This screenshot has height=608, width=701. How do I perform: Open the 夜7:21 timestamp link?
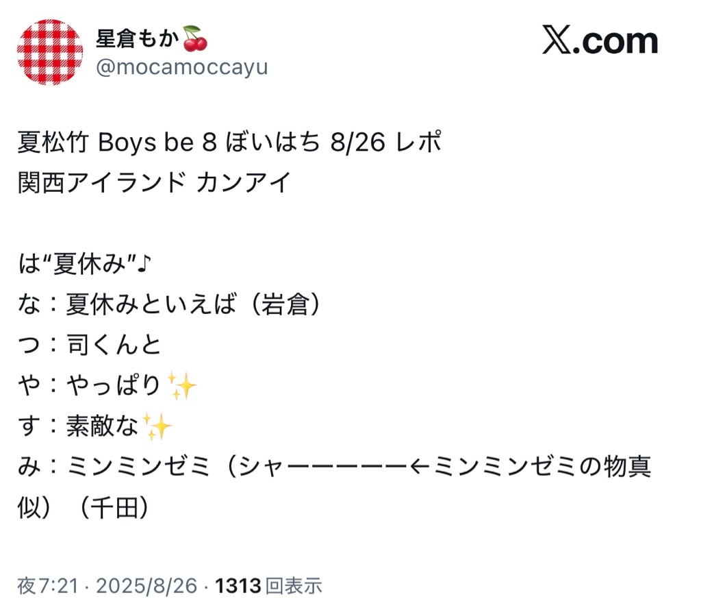(x=49, y=586)
